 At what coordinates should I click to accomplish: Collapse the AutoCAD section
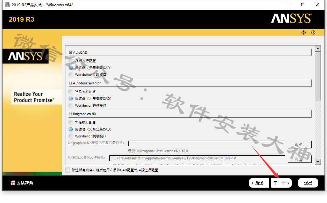tap(70, 52)
